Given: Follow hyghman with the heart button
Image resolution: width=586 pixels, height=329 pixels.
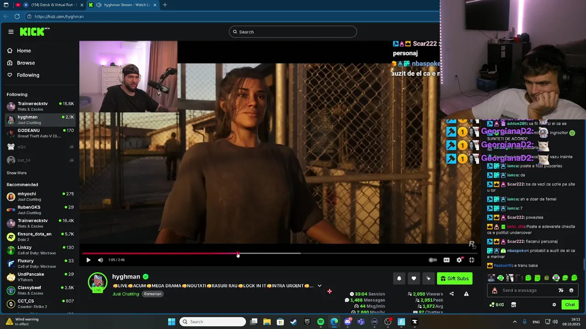Looking at the screenshot, I should (414, 278).
